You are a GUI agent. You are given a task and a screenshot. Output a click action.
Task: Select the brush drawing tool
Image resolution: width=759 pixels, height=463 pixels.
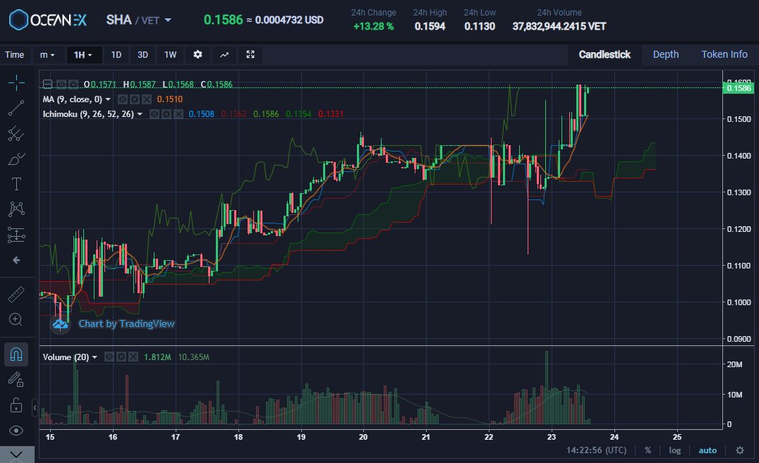point(16,159)
